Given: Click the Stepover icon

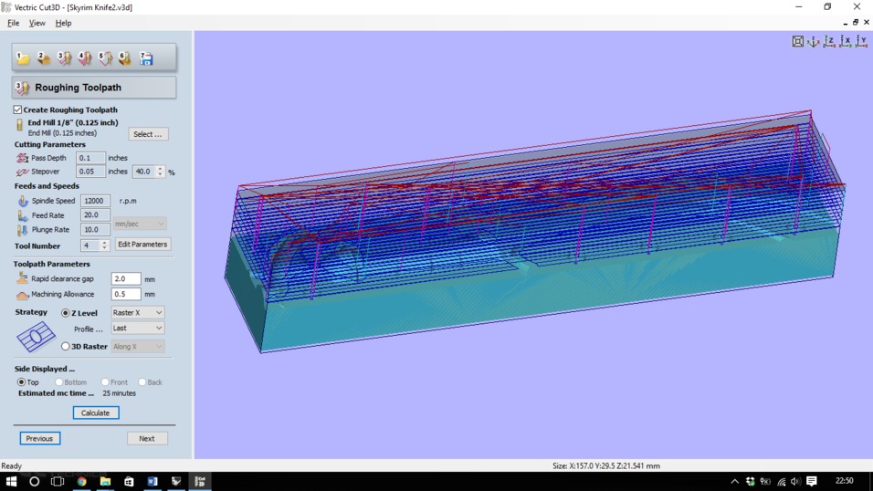Looking at the screenshot, I should tap(22, 172).
